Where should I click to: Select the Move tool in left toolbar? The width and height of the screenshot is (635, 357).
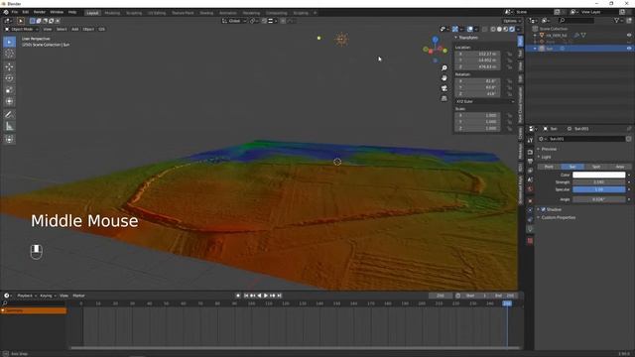coord(9,66)
